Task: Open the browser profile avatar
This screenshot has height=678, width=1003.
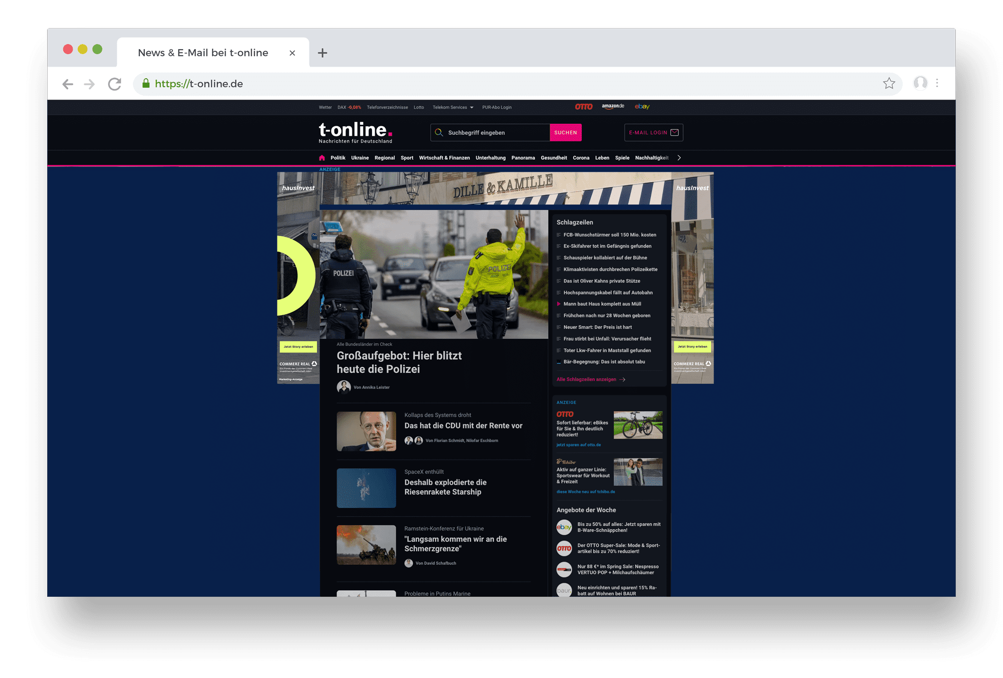Action: tap(920, 83)
